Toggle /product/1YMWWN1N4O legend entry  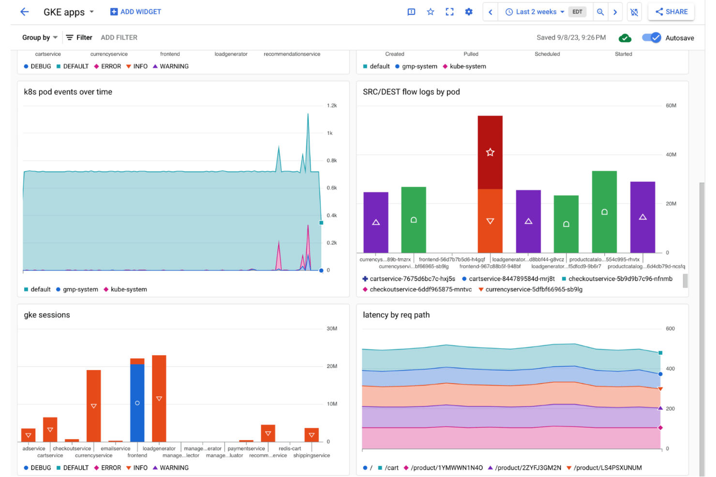click(443, 468)
